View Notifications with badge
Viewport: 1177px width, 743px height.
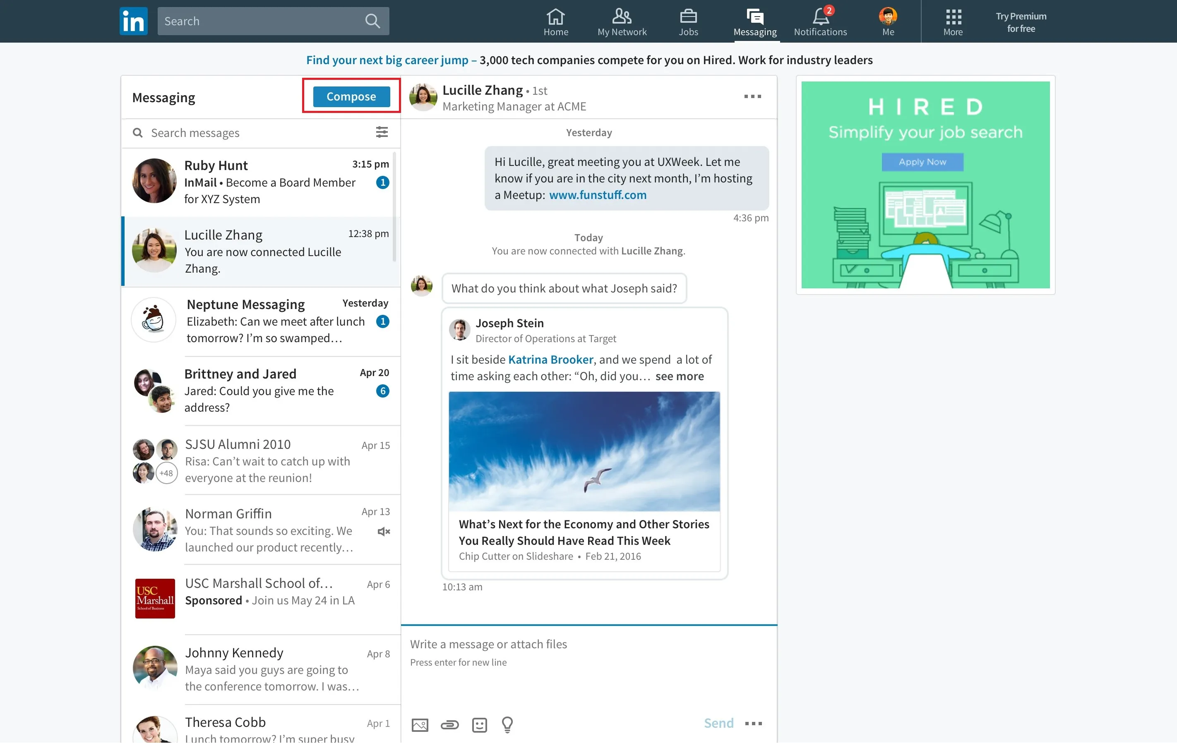(820, 21)
